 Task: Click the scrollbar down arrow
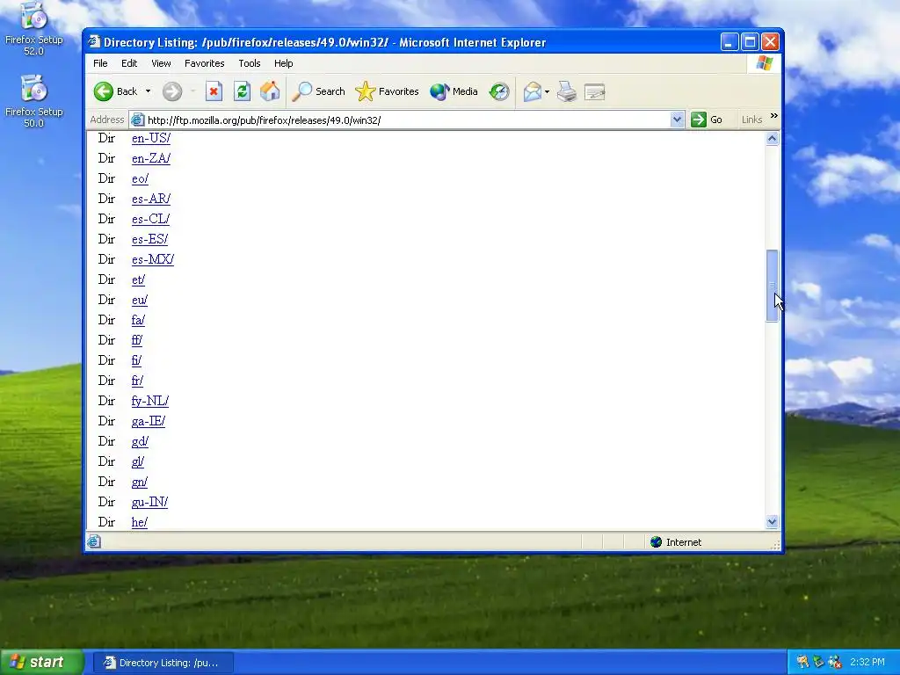tap(772, 522)
